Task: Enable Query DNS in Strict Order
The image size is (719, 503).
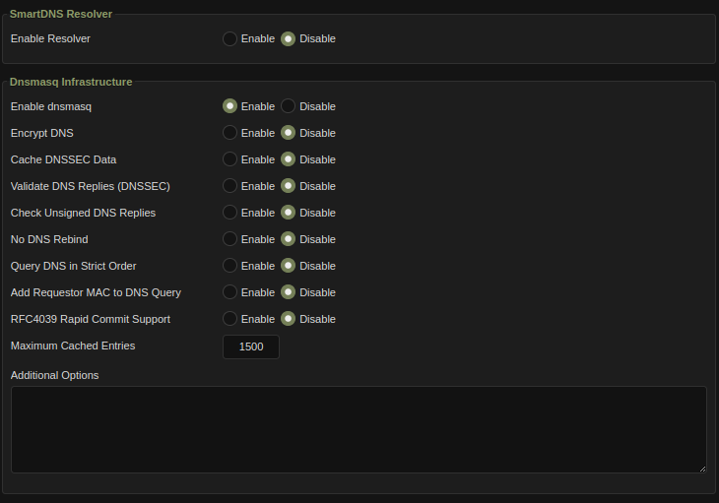Action: coord(229,266)
